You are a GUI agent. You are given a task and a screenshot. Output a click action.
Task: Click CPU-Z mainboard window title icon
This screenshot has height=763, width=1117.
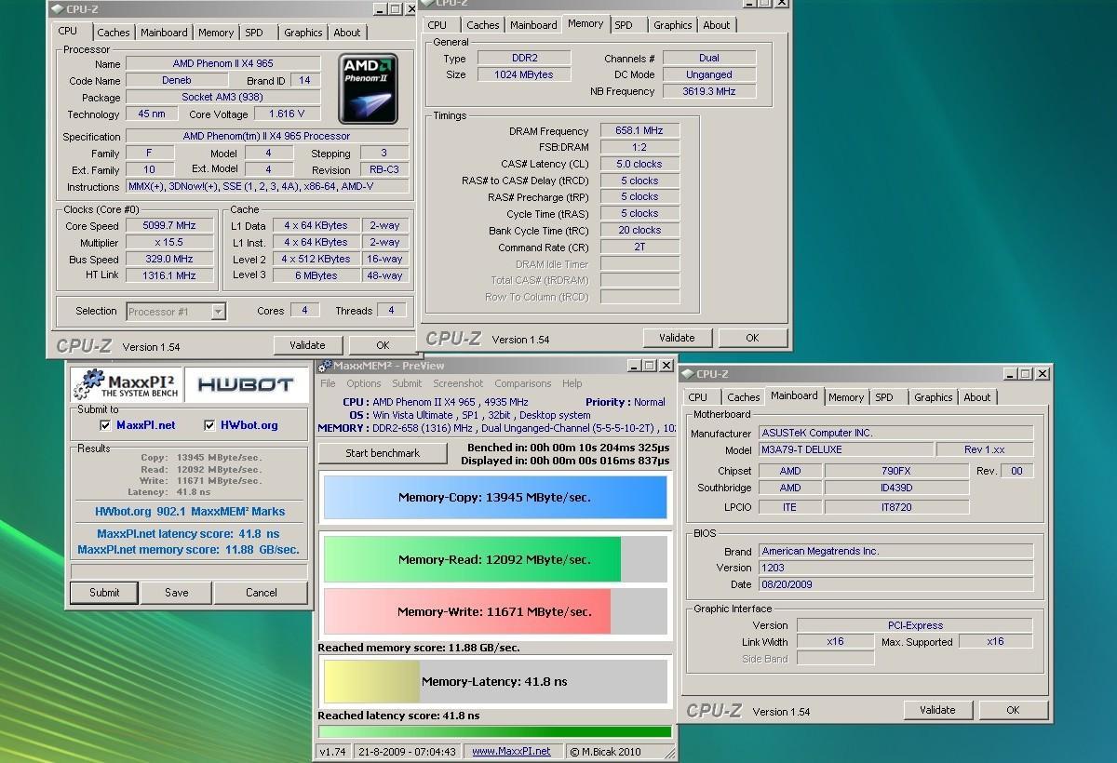[688, 374]
